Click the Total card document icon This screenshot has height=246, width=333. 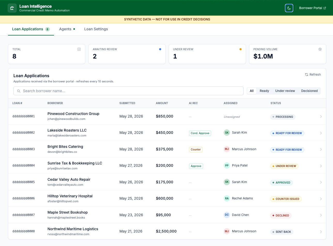(79, 49)
